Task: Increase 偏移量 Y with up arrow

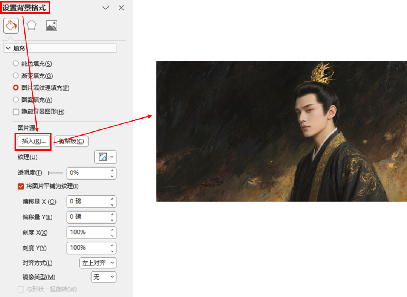Action: pyautogui.click(x=112, y=215)
